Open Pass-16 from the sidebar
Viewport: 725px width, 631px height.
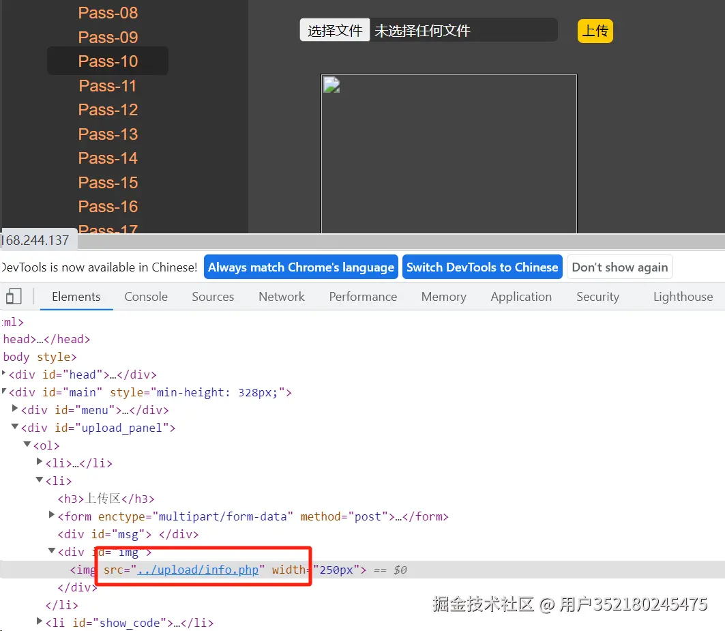click(x=108, y=206)
